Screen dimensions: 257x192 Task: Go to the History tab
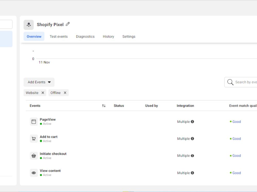(x=108, y=37)
